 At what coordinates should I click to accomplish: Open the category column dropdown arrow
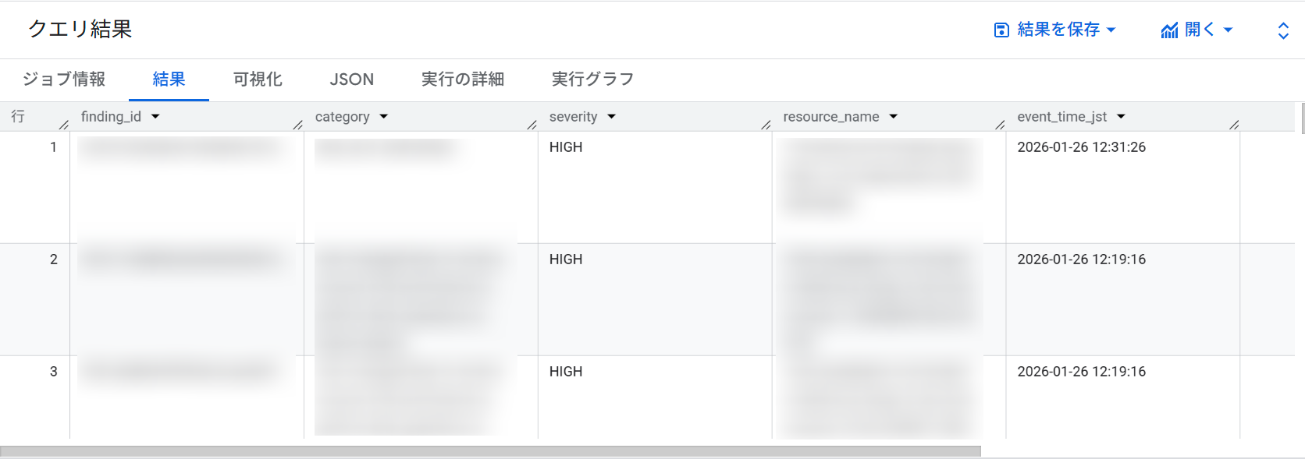pyautogui.click(x=384, y=117)
